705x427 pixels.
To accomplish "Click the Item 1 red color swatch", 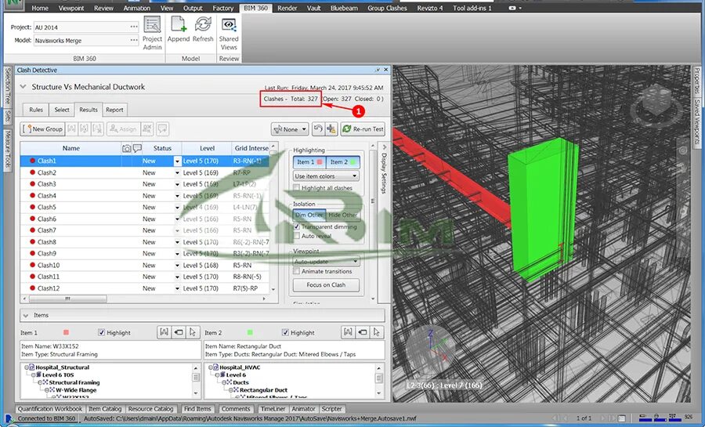I will point(66,333).
